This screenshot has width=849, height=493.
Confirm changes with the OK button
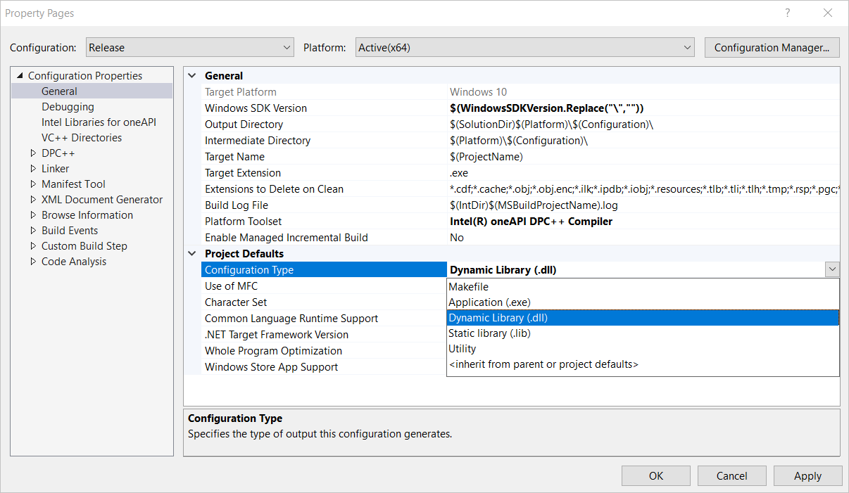(655, 475)
